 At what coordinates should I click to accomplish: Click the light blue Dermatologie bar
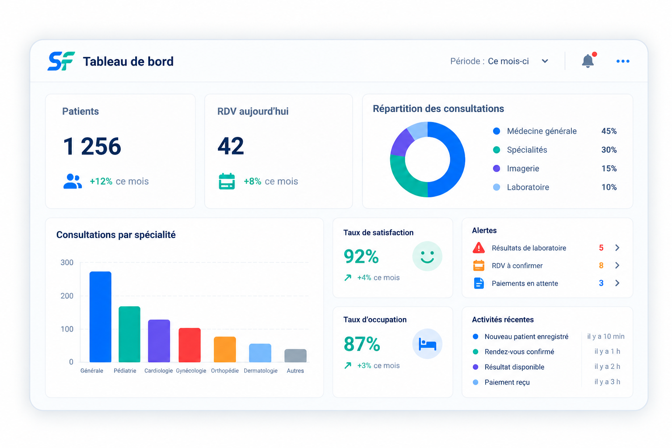[x=260, y=353]
